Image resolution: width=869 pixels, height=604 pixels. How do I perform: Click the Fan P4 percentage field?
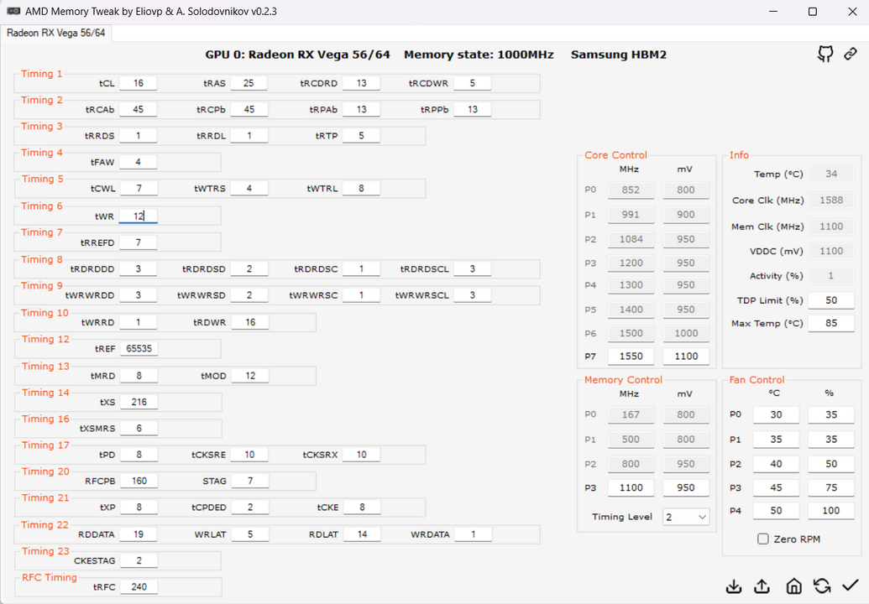click(830, 511)
